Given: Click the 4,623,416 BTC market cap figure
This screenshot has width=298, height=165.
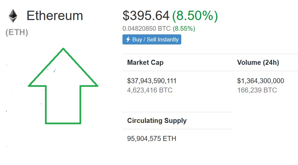Looking at the screenshot, I should click(150, 90).
